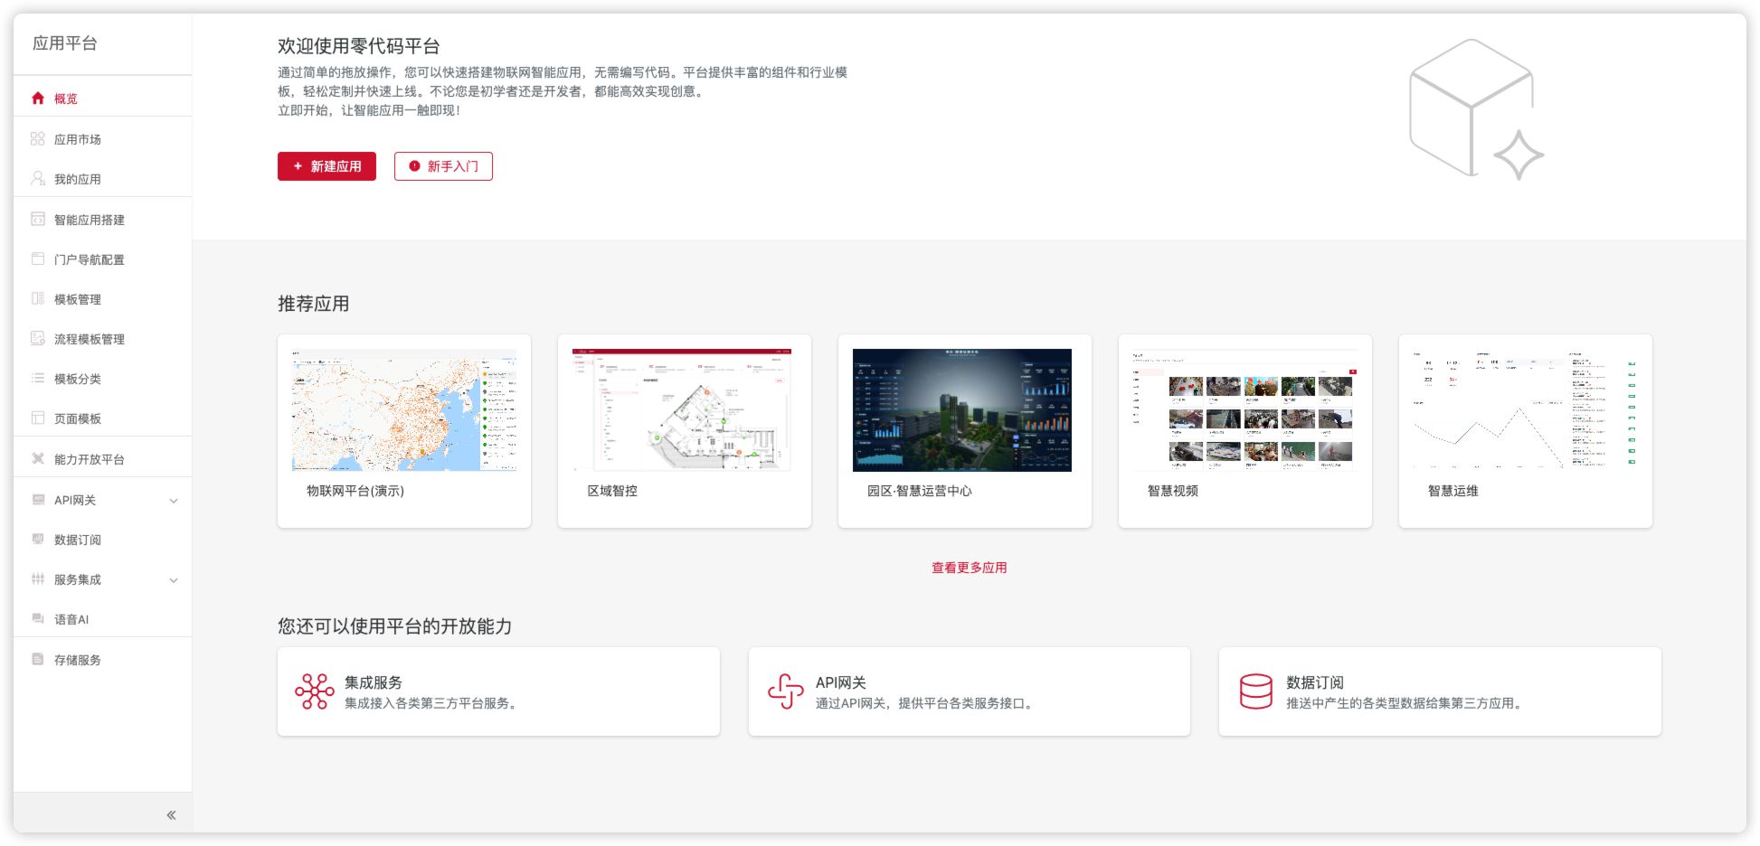The height and width of the screenshot is (846, 1760).
Task: Click the 我的应用 user icon
Action: pos(38,179)
